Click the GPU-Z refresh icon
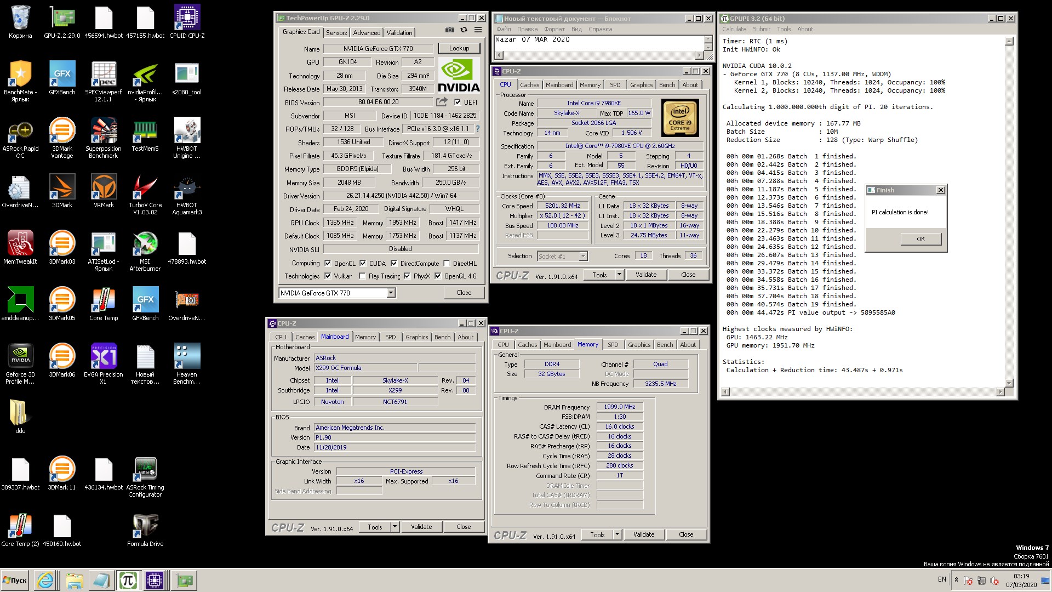Screen dimensions: 1052x592 coord(464,30)
